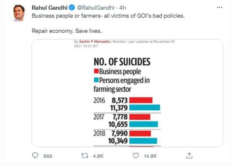Open the three-dot more options menu
Image resolution: width=235 pixels, height=165 pixels.
click(x=219, y=8)
